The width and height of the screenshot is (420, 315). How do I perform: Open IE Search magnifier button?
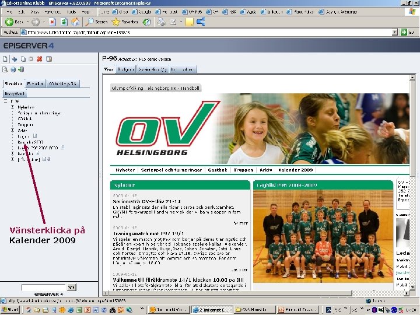(96, 22)
